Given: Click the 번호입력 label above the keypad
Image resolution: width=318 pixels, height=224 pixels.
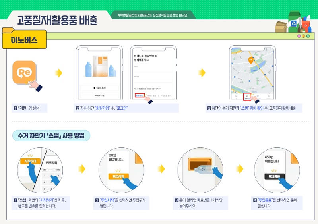Looking at the screenshot, I should click(x=51, y=163).
